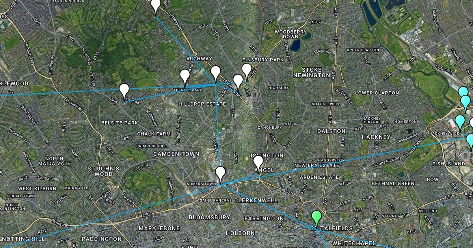Click the Belsize Park label

pyautogui.click(x=119, y=123)
